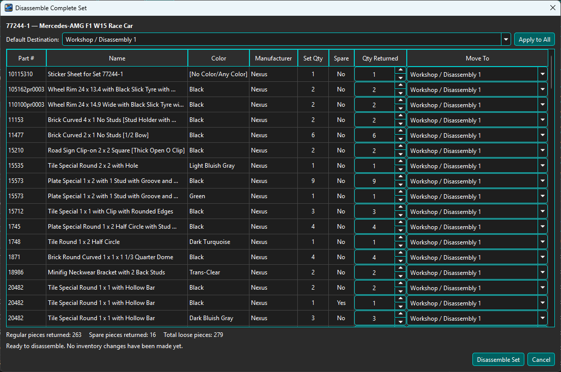Viewport: 561px width, 372px height.
Task: Click the Apply to All button
Action: pos(534,39)
